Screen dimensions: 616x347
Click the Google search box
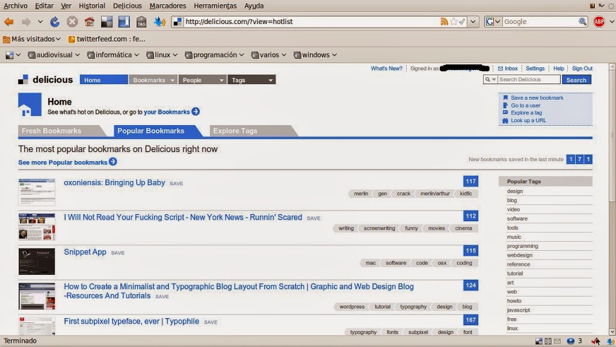click(540, 22)
